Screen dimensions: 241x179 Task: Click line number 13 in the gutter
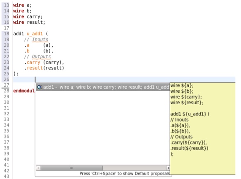[7, 5]
